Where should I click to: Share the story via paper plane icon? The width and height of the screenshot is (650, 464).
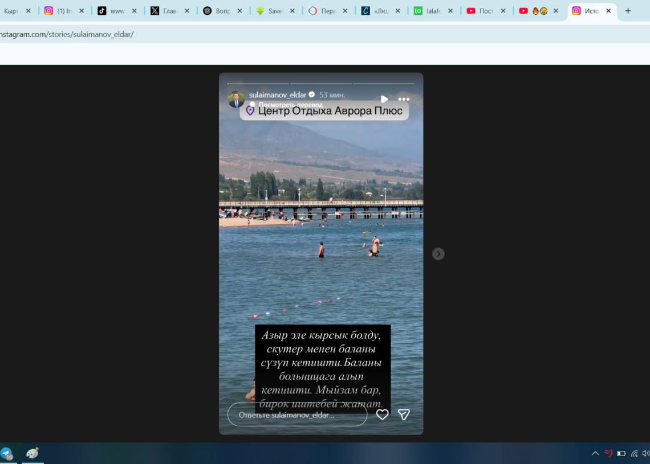pos(404,414)
